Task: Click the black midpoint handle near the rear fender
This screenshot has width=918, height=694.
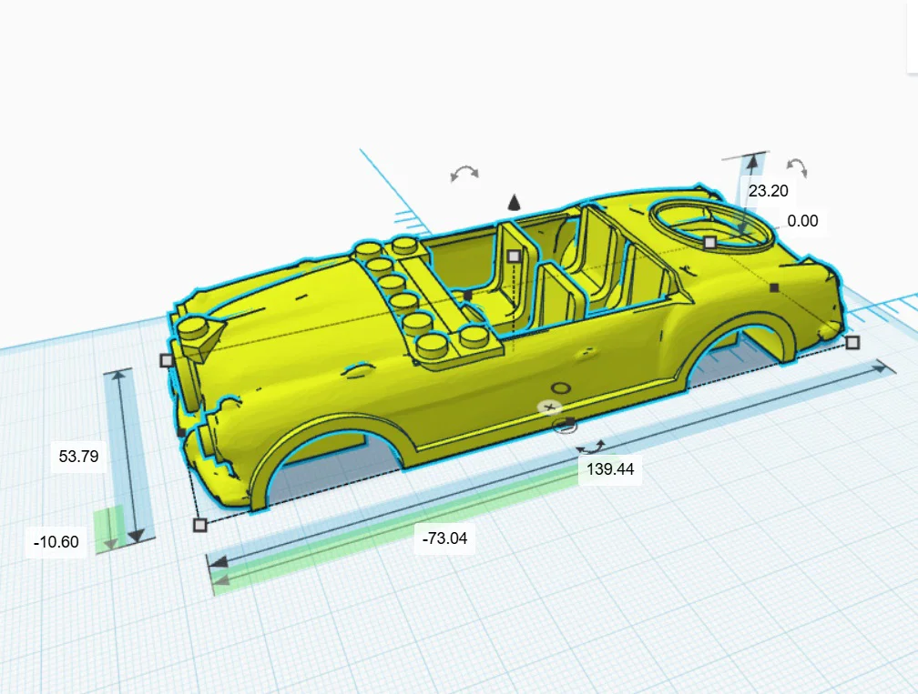Action: (774, 287)
